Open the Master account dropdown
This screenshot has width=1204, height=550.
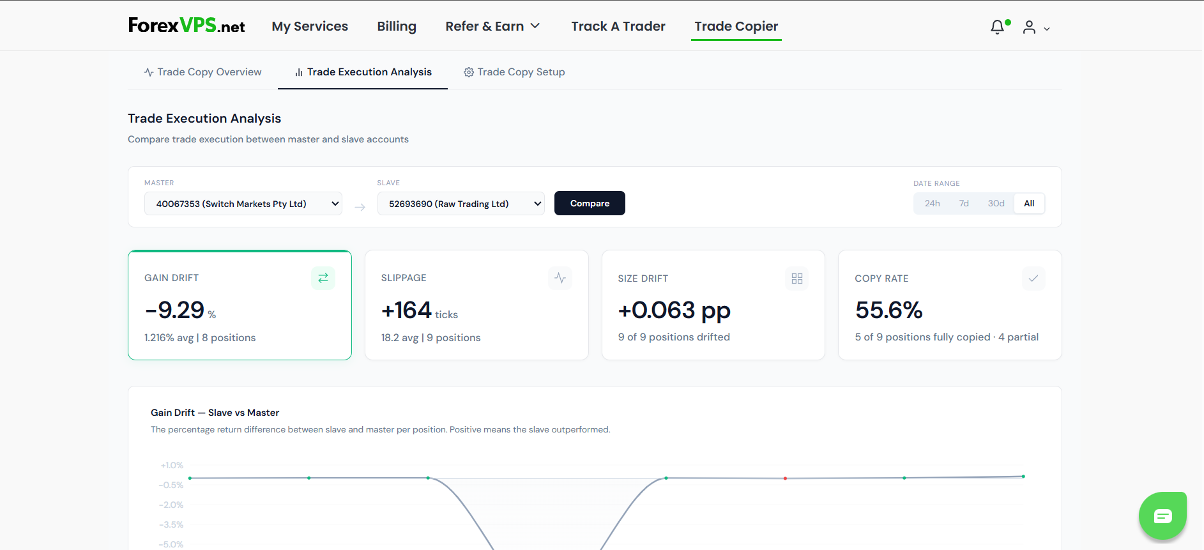coord(243,204)
